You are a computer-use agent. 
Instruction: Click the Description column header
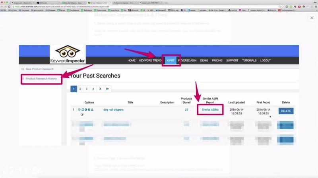coord(167,102)
